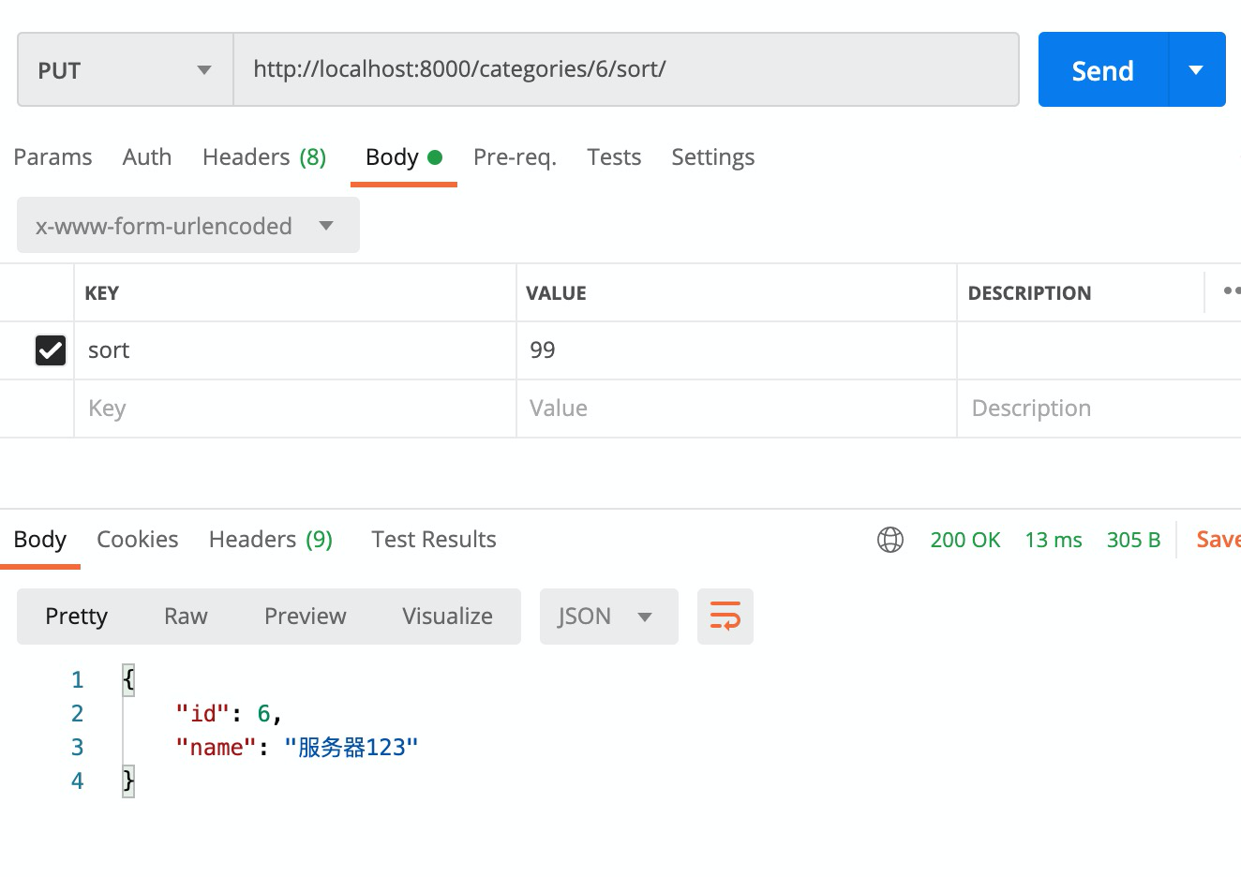Open the response Cookies tab
This screenshot has height=877, width=1241.
coord(137,539)
